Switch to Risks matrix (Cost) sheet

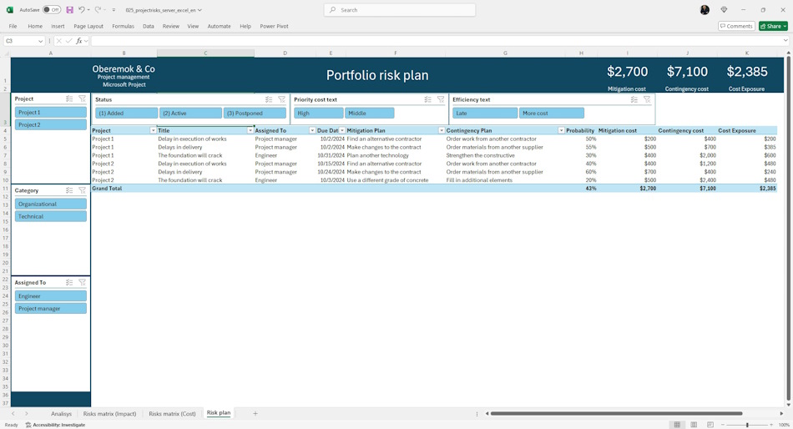(x=172, y=414)
